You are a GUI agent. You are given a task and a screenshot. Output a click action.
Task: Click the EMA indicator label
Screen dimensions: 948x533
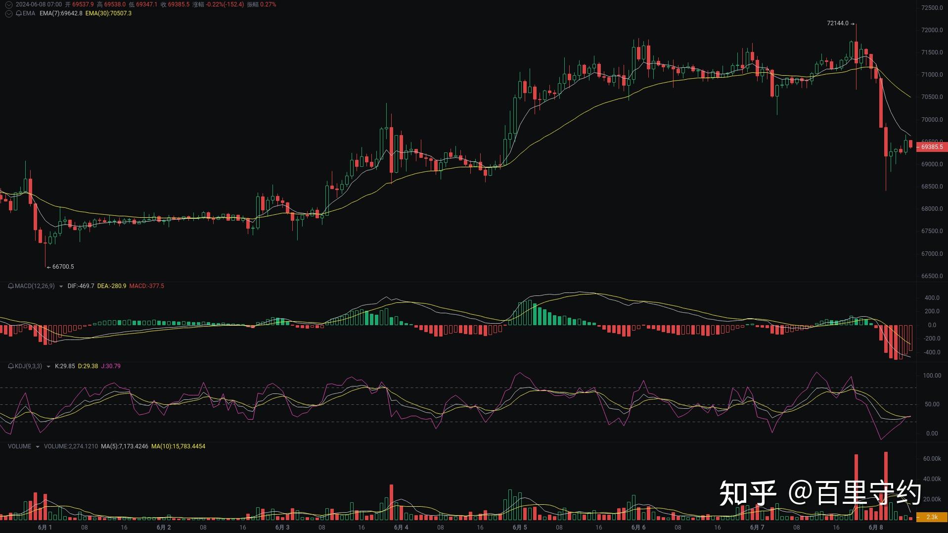click(x=29, y=13)
